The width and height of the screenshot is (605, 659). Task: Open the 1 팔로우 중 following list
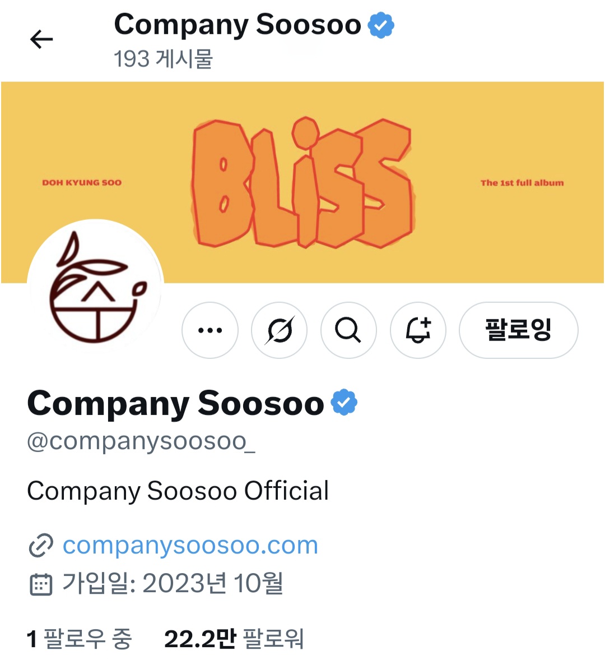[x=80, y=638]
